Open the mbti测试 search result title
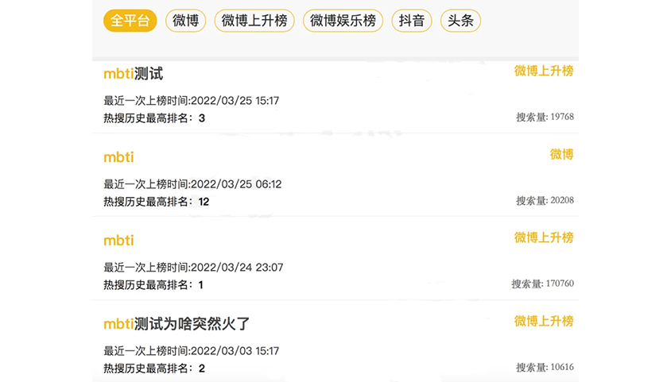The image size is (671, 382). tap(133, 74)
